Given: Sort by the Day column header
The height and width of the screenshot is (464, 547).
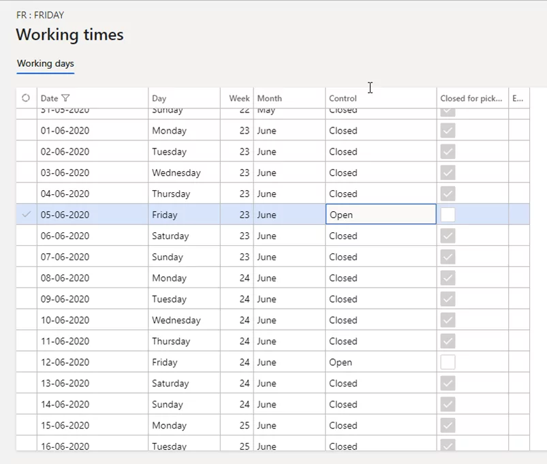Looking at the screenshot, I should click(159, 98).
